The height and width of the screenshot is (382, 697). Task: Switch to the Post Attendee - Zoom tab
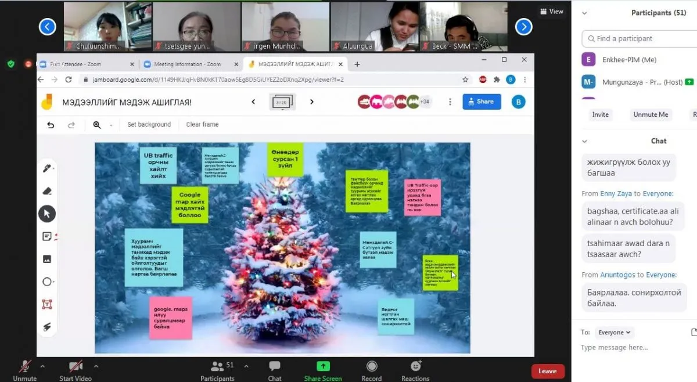coord(87,64)
